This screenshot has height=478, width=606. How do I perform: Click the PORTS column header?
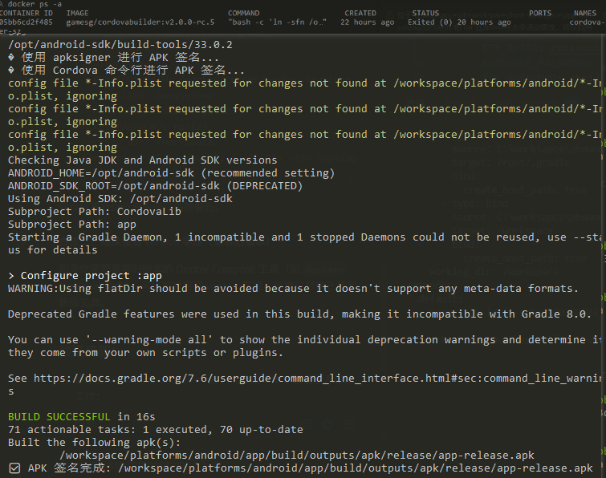pyautogui.click(x=540, y=14)
